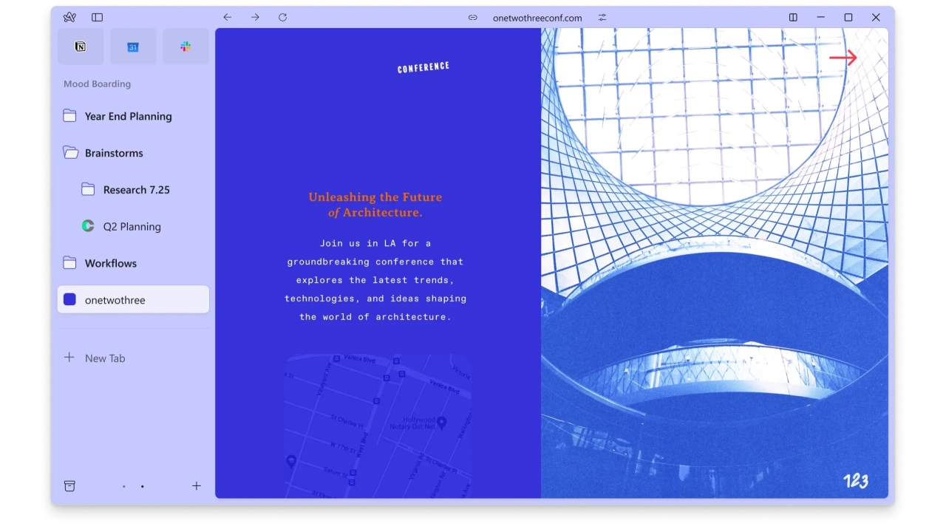Screen dimensions: 946x529
Task: Toggle the sidebar panel icon
Action: pos(98,17)
